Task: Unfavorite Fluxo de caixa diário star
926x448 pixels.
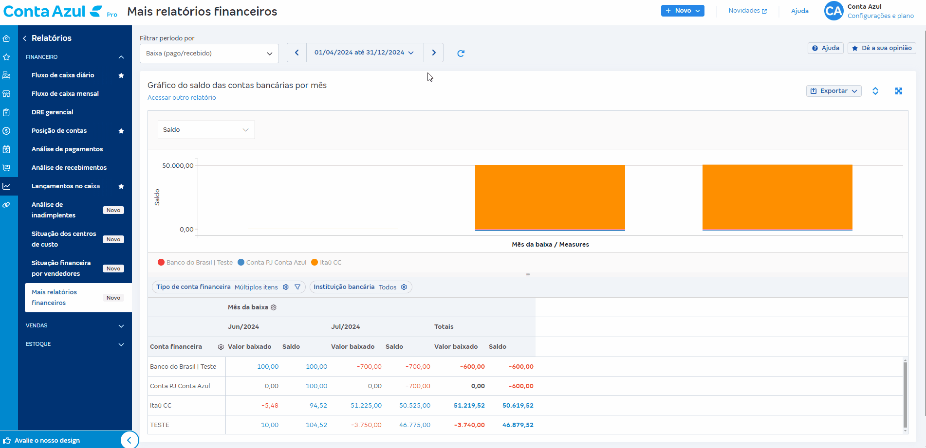Action: pos(121,75)
